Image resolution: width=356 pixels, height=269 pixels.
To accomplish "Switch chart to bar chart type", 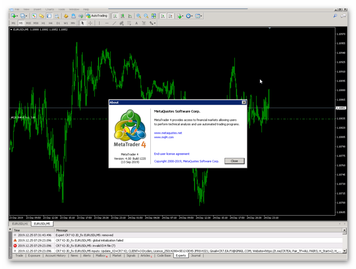I will pyautogui.click(x=115, y=16).
